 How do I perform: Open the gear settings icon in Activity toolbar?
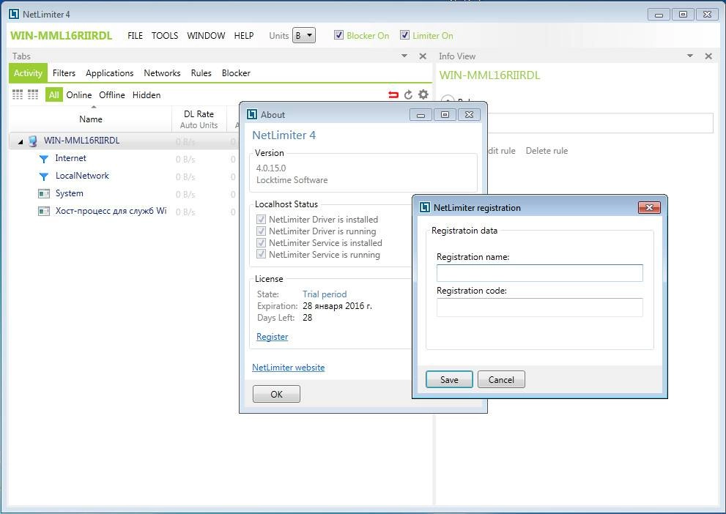coord(423,94)
